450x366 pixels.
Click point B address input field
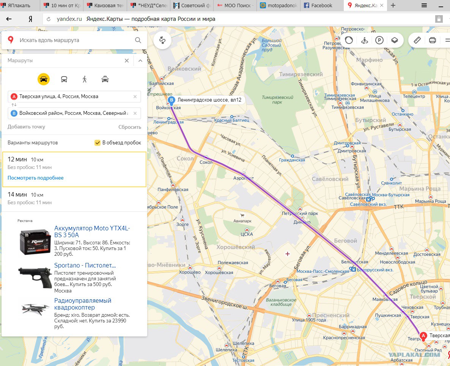tap(74, 113)
